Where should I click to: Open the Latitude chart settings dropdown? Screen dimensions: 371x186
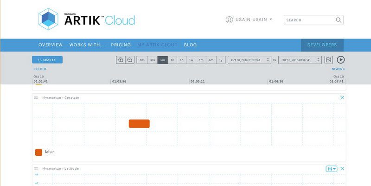tap(332, 169)
